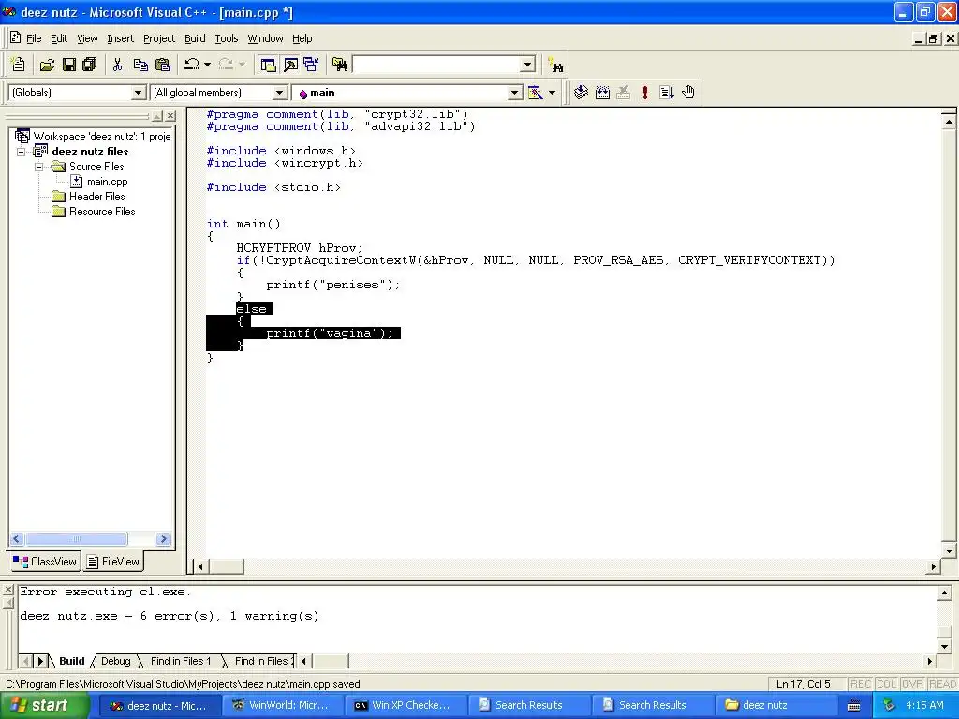
Task: Click the Paste clipboard icon
Action: click(162, 65)
